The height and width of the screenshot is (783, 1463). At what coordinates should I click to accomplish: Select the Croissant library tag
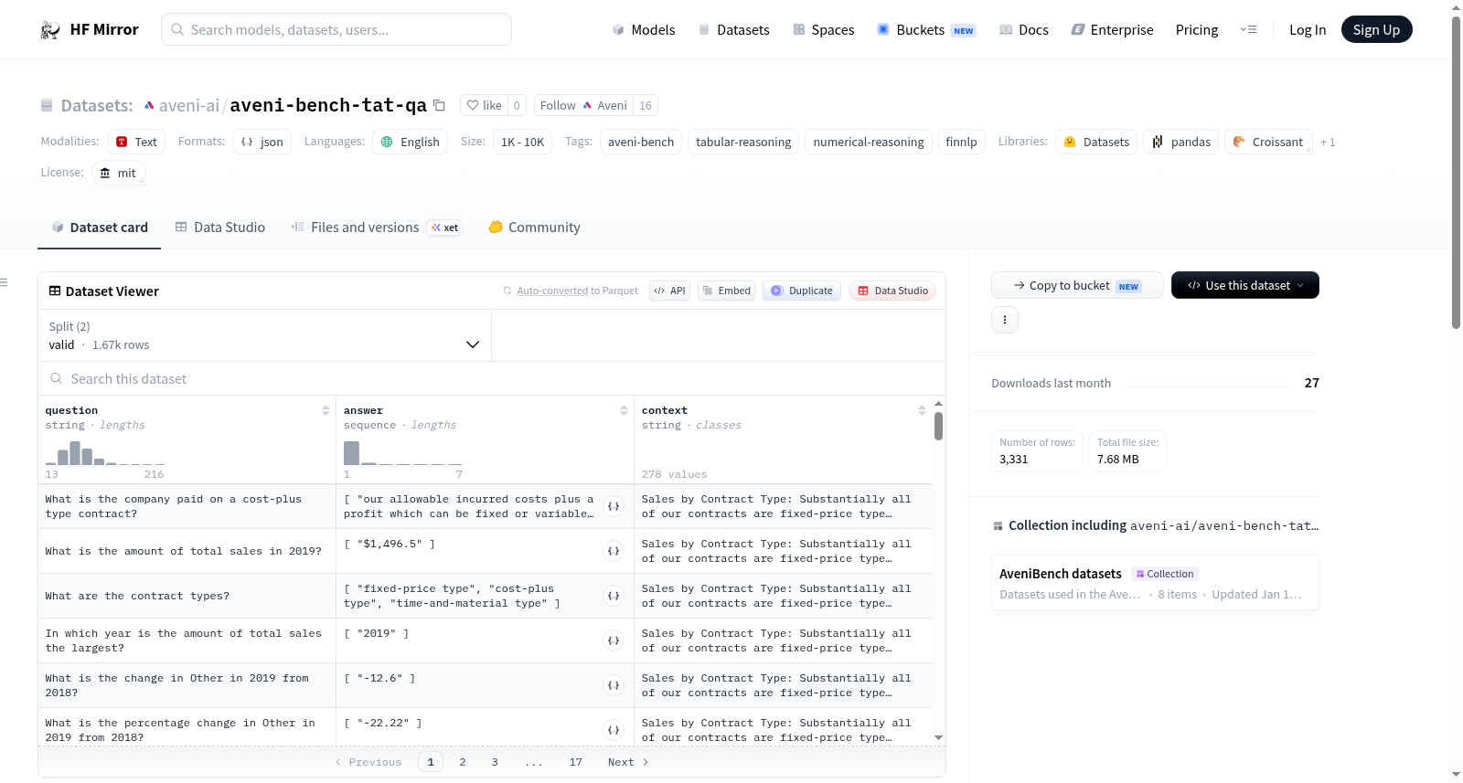coord(1268,143)
